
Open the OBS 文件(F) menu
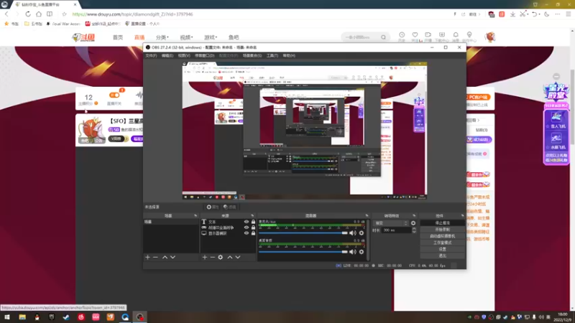pyautogui.click(x=151, y=56)
